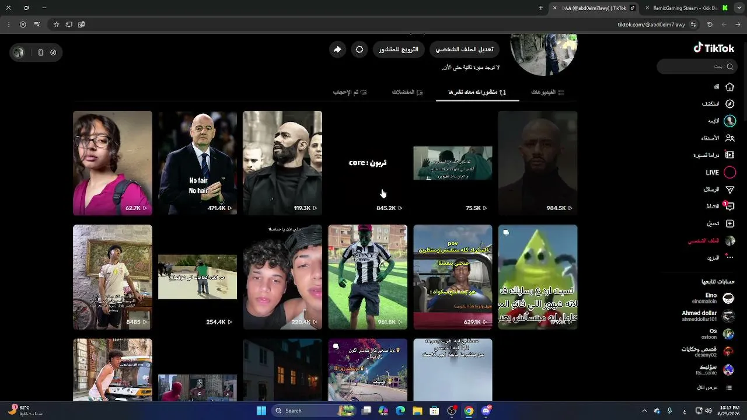Click the profile share arrow button
This screenshot has width=747, height=420.
(337, 50)
